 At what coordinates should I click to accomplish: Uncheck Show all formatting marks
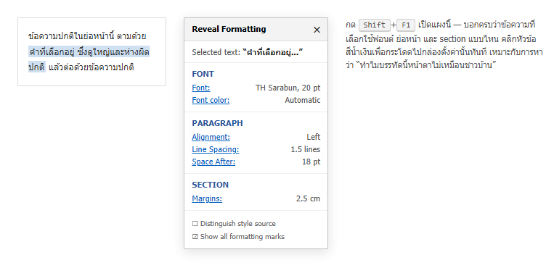195,237
